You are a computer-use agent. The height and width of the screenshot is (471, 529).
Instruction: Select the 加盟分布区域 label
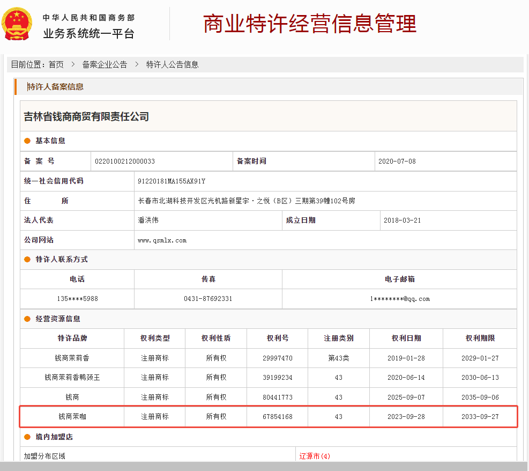pos(44,456)
